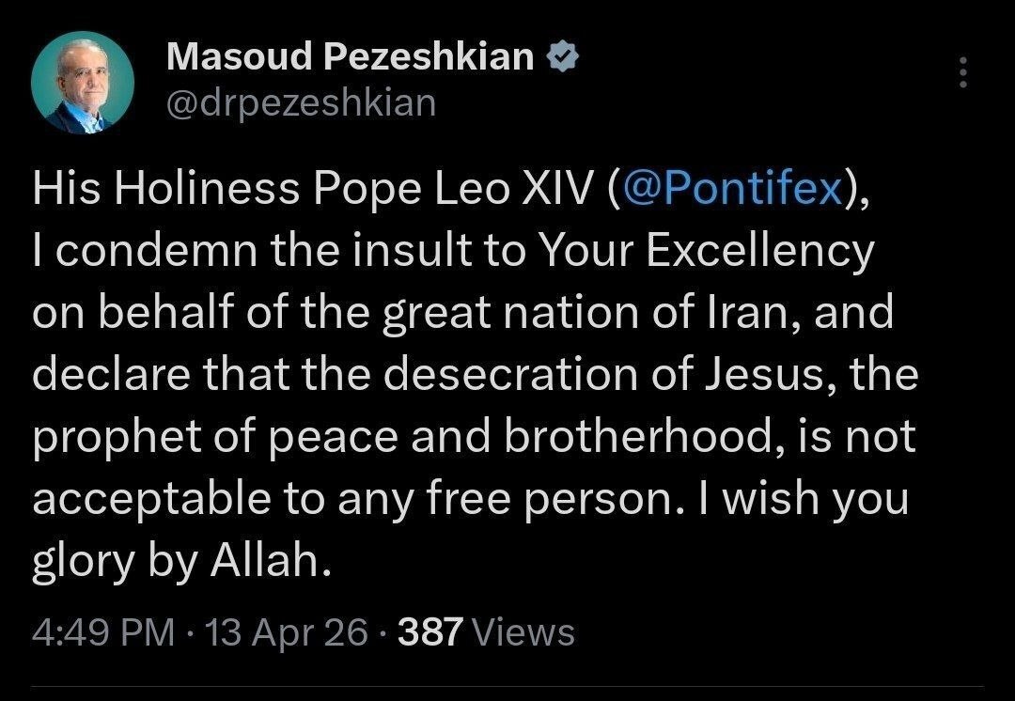Viewport: 1015px width, 701px height.
Task: Click the closing text "glory by Allah."
Action: 182,561
